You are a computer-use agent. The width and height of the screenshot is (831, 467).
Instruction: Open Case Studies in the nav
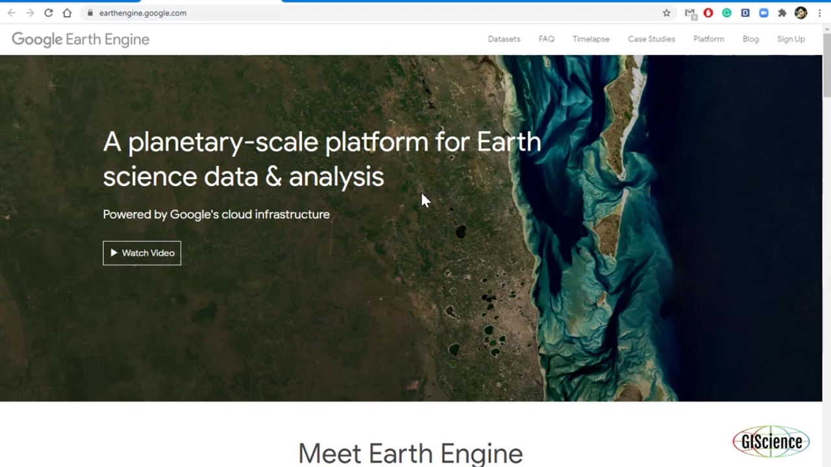tap(651, 39)
